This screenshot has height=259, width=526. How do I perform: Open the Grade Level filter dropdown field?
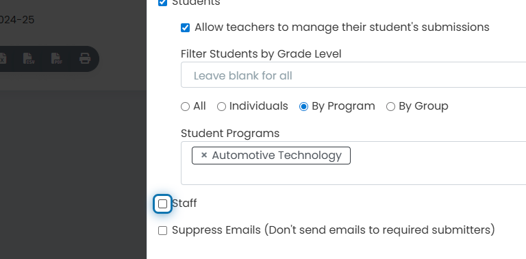point(353,75)
